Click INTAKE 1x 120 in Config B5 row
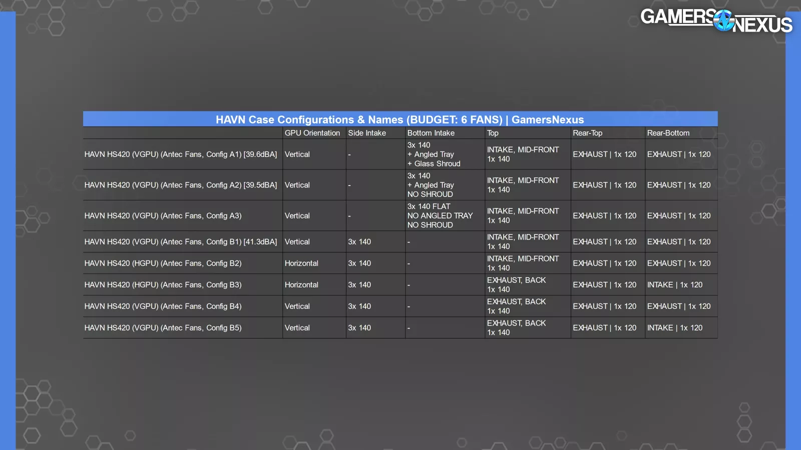Screen dimensions: 801x450 point(674,328)
